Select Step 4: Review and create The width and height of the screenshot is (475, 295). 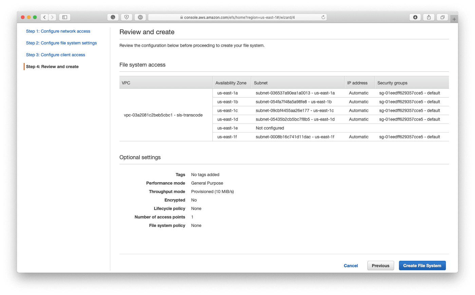click(x=52, y=67)
